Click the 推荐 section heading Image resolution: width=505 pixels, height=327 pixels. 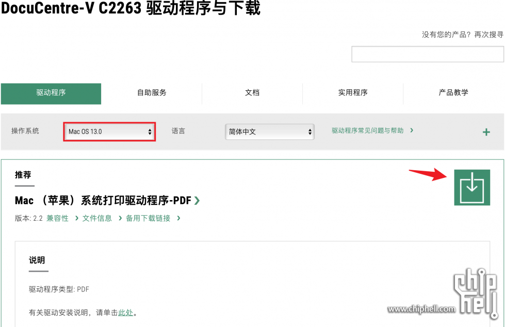click(23, 175)
